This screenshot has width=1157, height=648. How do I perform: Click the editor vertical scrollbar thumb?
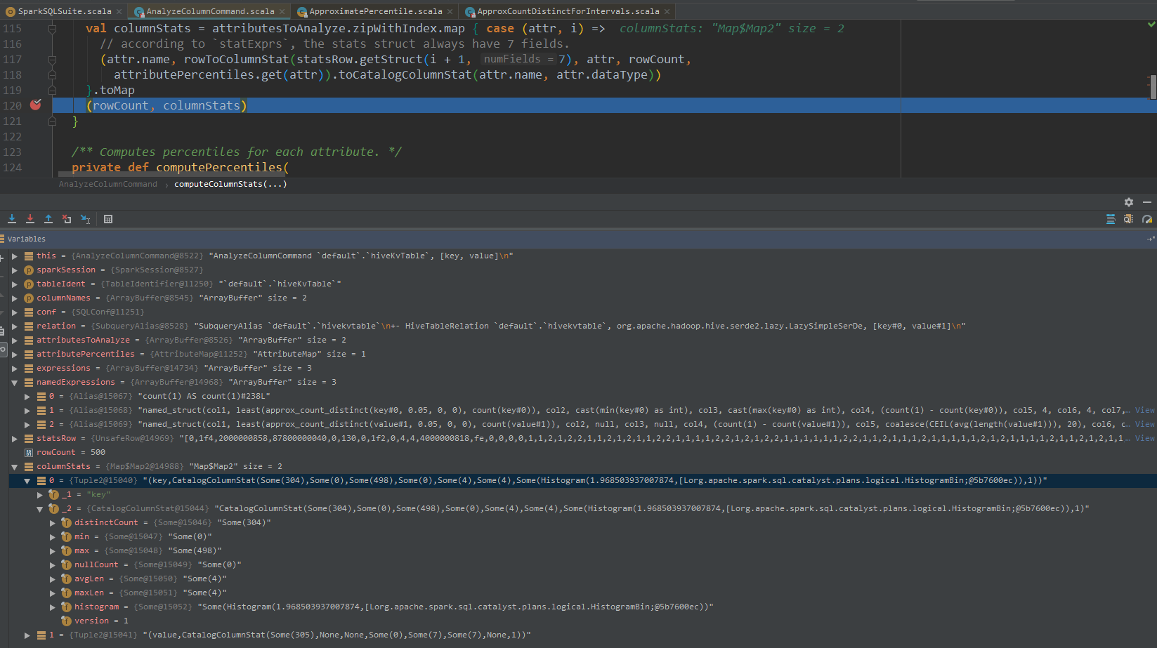pos(1153,87)
